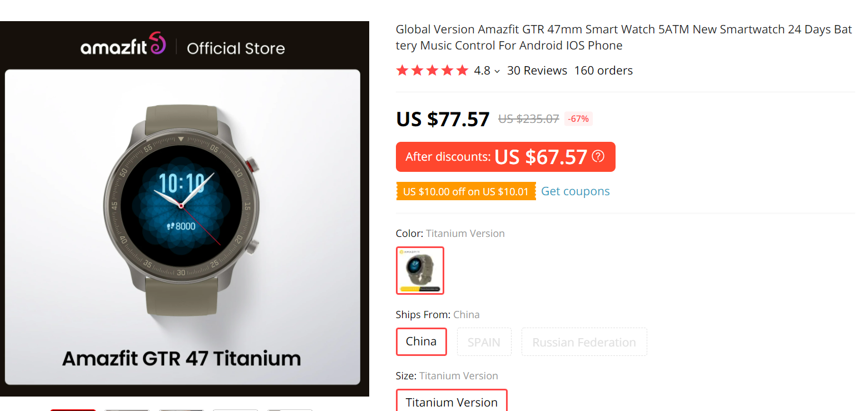Select the SPAIN shipping option
The image size is (863, 411).
click(484, 341)
